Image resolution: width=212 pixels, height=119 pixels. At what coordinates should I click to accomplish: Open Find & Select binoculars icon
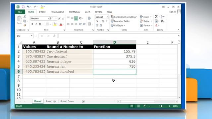click(162, 21)
